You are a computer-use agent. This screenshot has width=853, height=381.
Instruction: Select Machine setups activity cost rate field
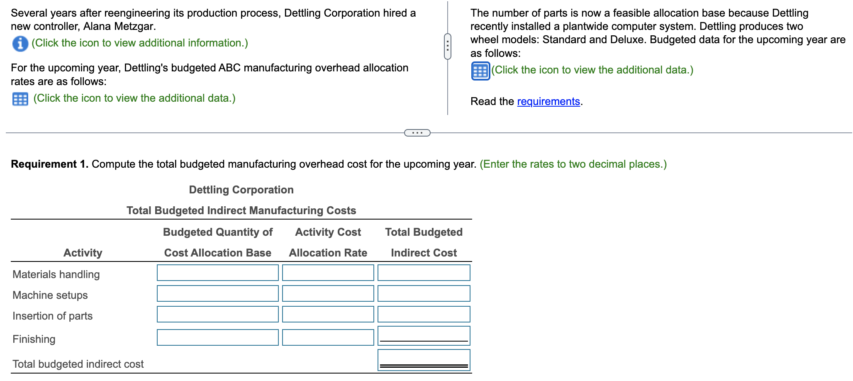[327, 293]
